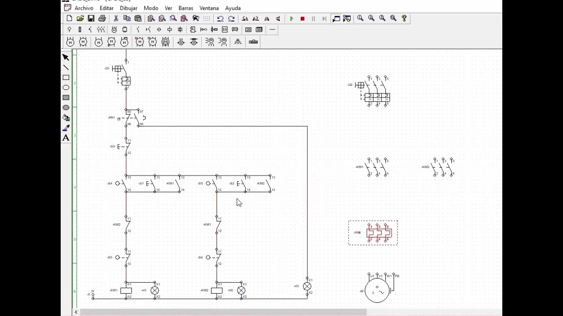Cut selection with the scissors icon
The width and height of the screenshot is (563, 316).
(116, 18)
